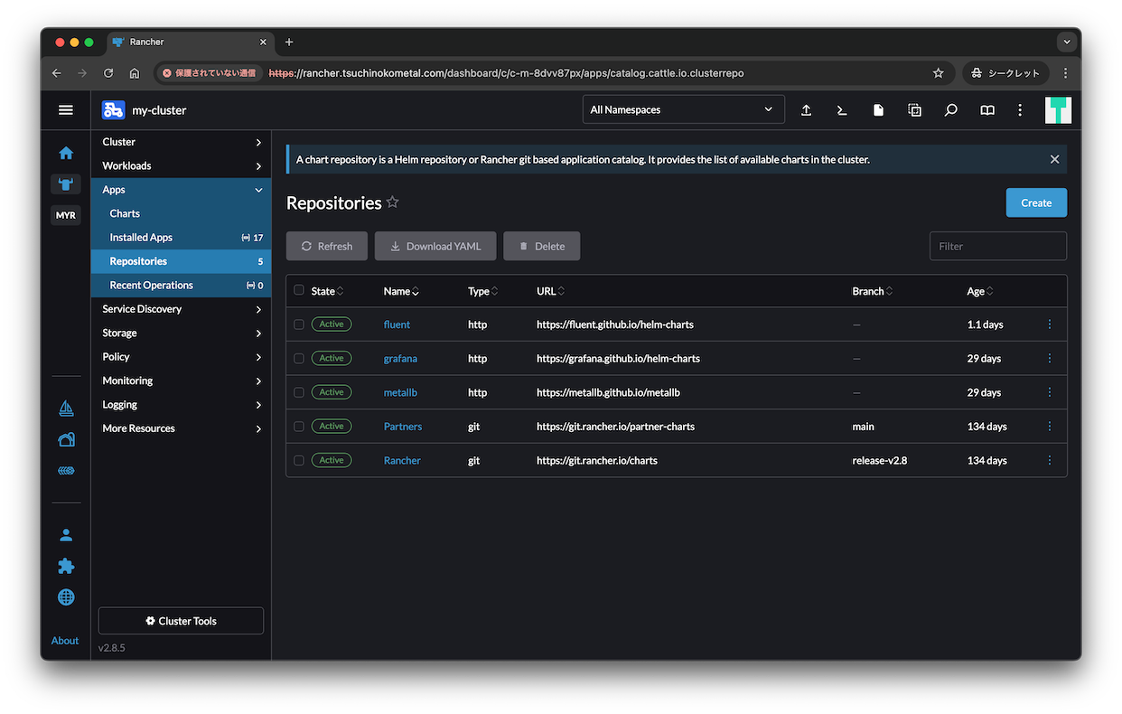Open Installed Apps in sidebar
Image resolution: width=1122 pixels, height=714 pixels.
181,238
